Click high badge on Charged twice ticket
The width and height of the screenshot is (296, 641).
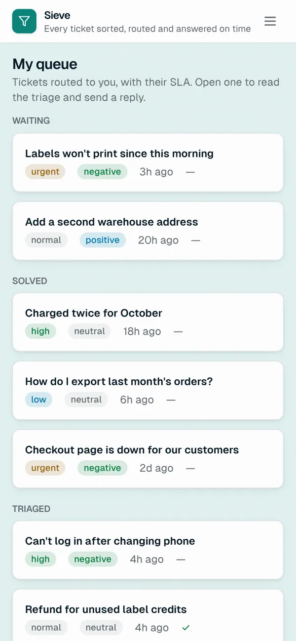[40, 331]
